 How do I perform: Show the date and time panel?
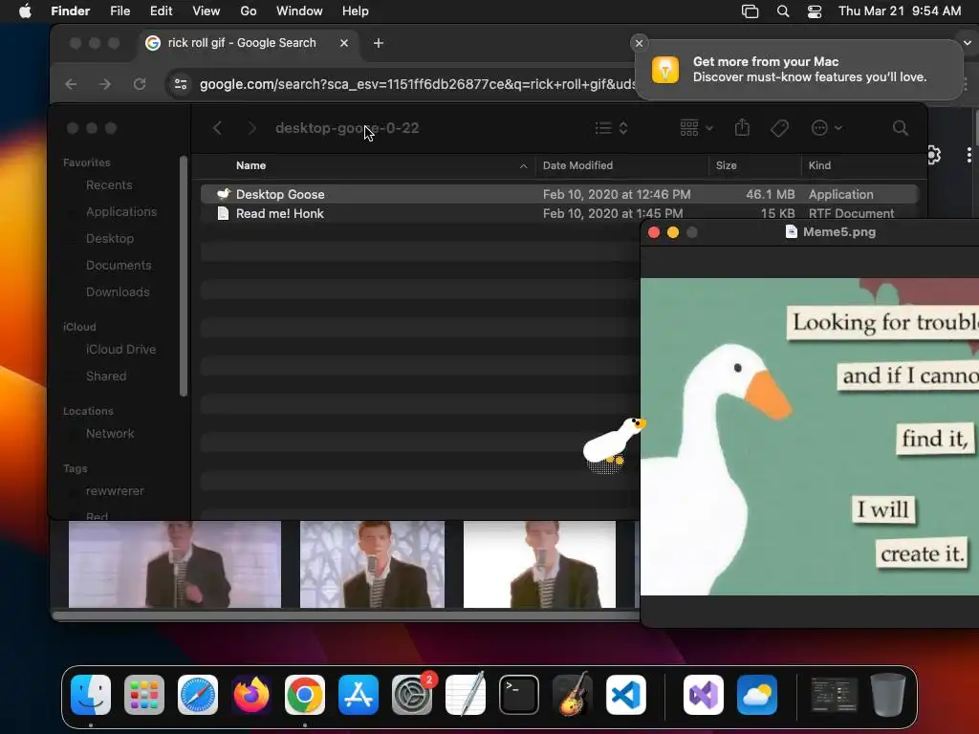click(900, 11)
